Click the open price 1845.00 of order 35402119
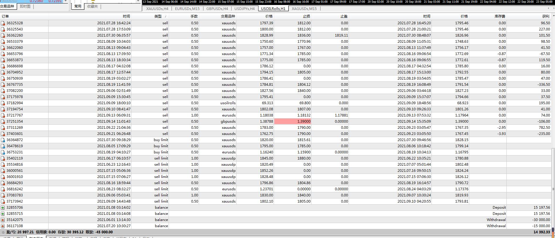This screenshot has width=555, height=238. [x=266, y=158]
